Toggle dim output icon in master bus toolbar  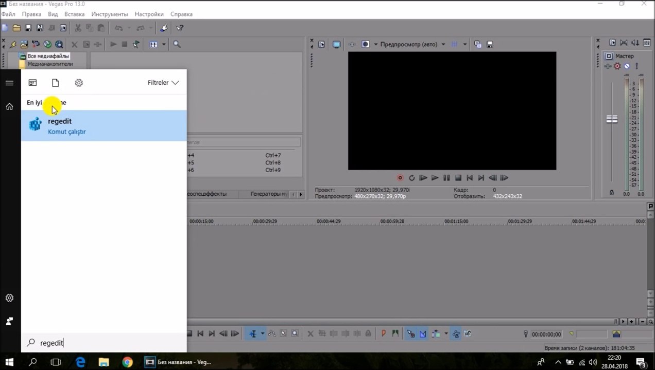635,43
